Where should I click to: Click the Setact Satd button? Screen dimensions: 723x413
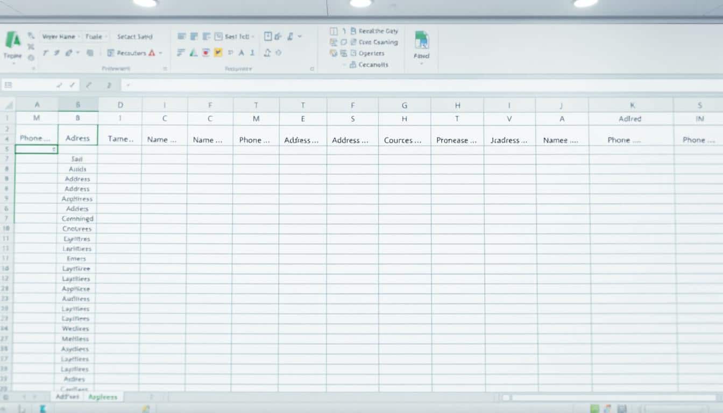point(134,37)
